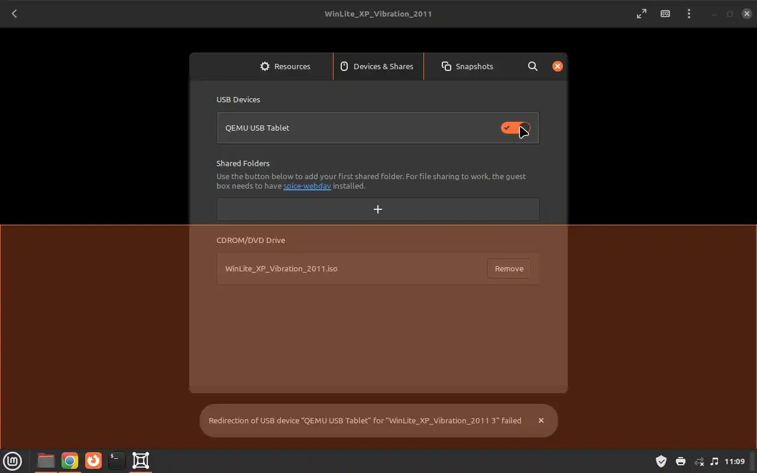Click the window title WinLite_XP_Vibration_2011
The height and width of the screenshot is (473, 757).
(x=378, y=14)
